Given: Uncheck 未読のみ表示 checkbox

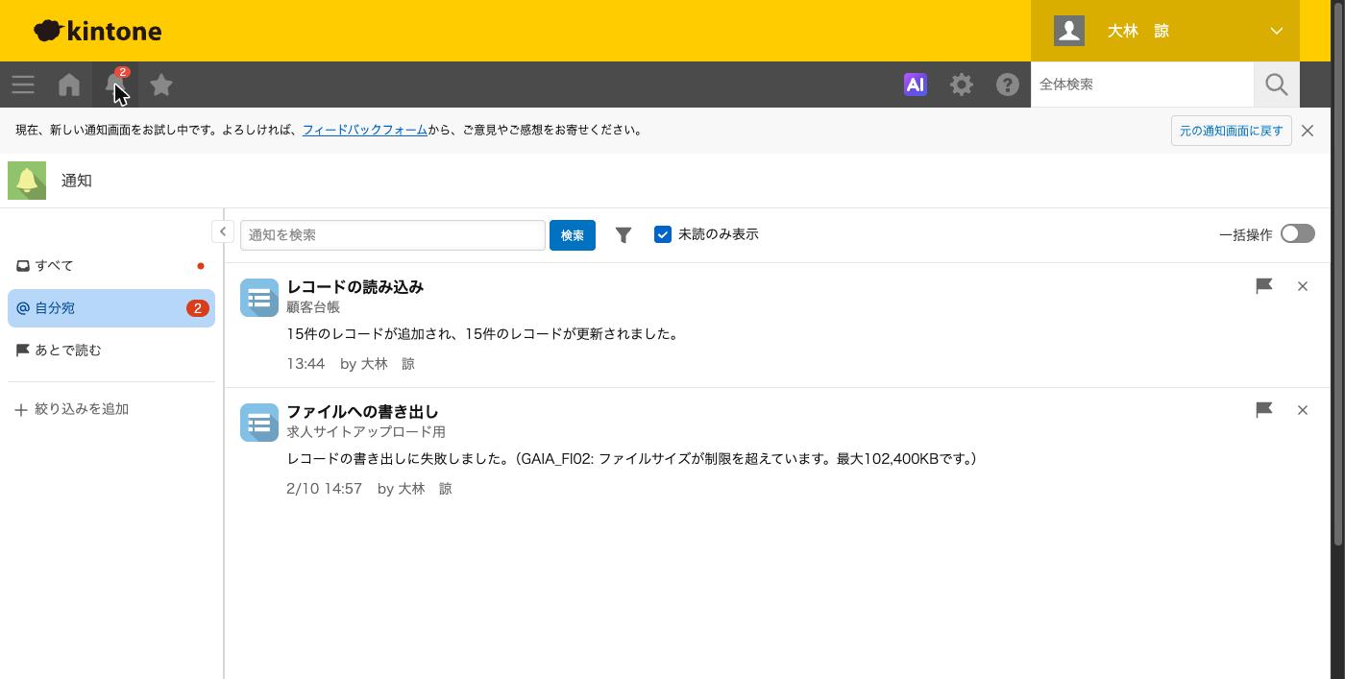Looking at the screenshot, I should (663, 234).
